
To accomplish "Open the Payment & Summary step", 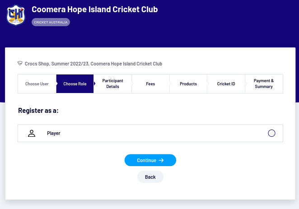I will click(x=264, y=84).
